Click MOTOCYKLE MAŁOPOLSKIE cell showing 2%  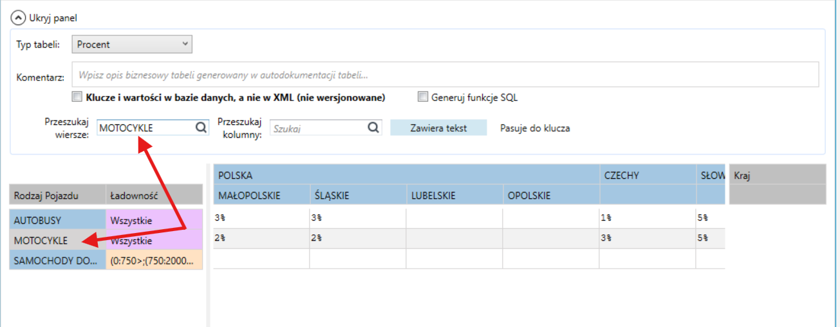click(261, 238)
